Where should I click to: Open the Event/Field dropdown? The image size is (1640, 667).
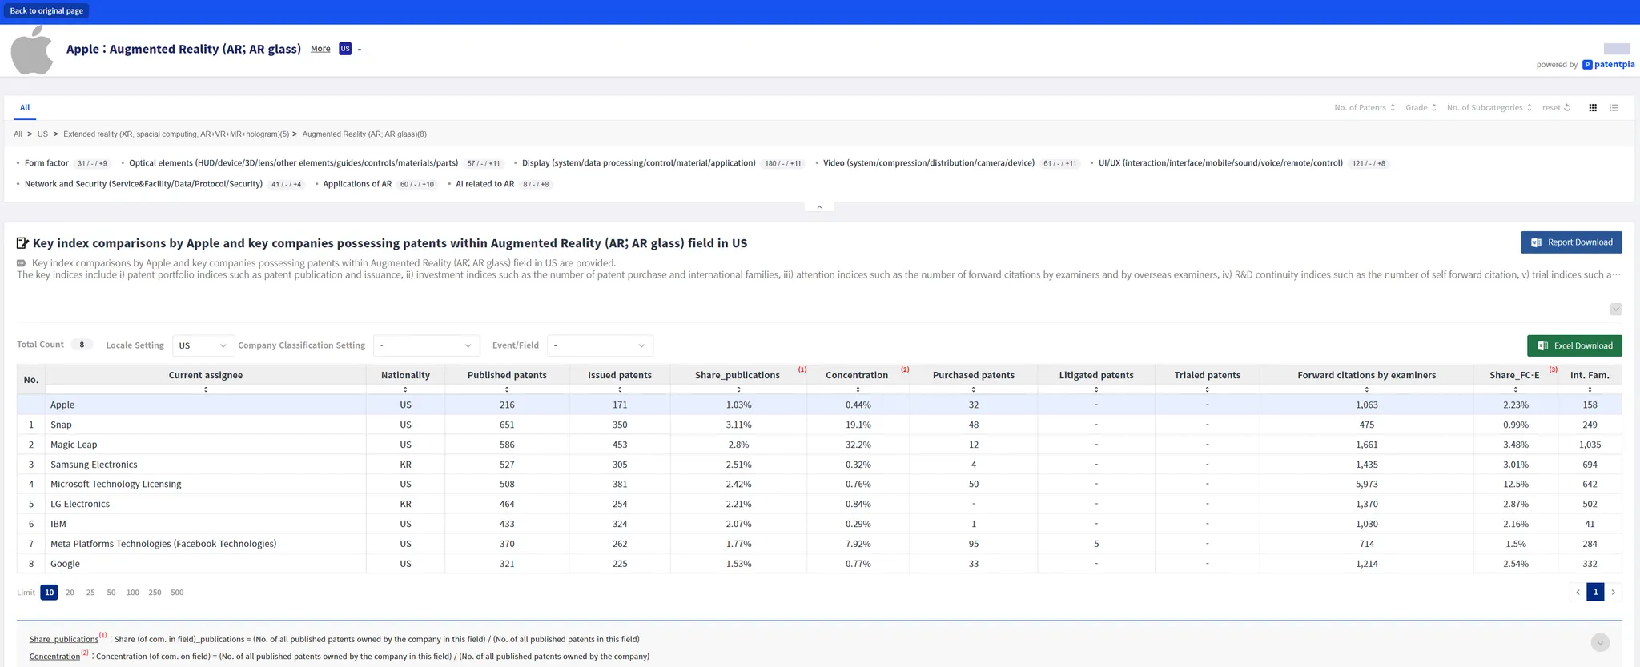pos(600,345)
